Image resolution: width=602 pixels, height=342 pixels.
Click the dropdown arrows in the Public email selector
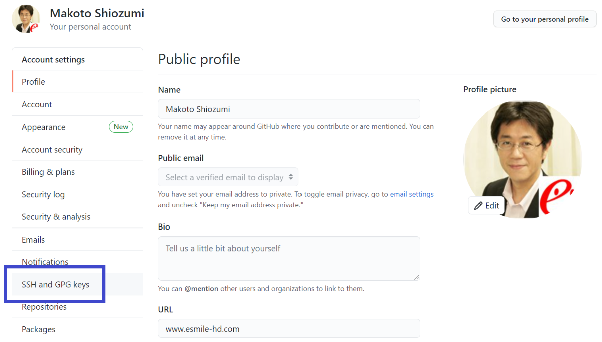click(290, 177)
